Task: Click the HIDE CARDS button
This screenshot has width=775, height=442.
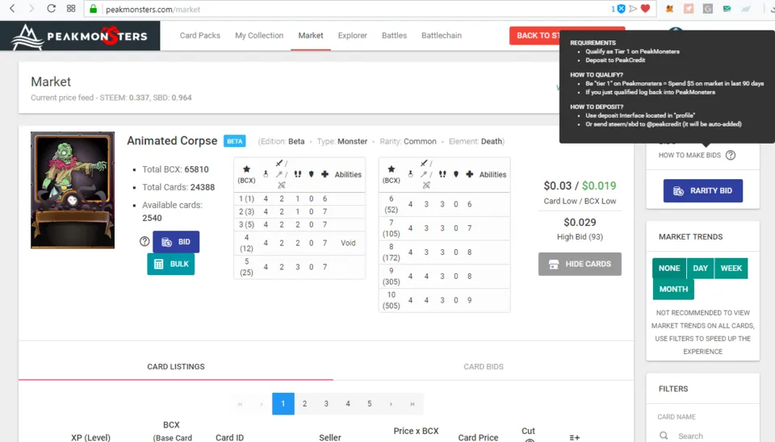Action: 580,265
